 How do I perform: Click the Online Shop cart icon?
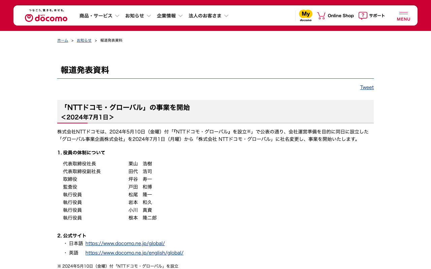[321, 15]
